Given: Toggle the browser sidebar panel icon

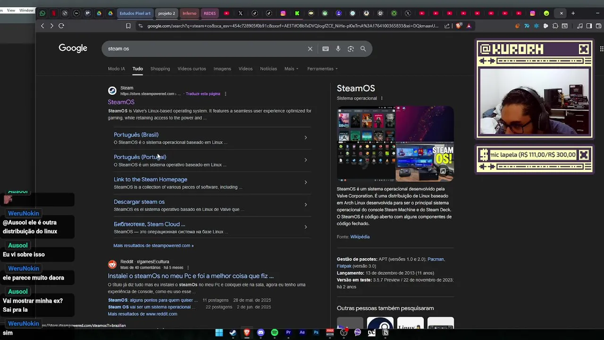Looking at the screenshot, I should click(x=589, y=26).
